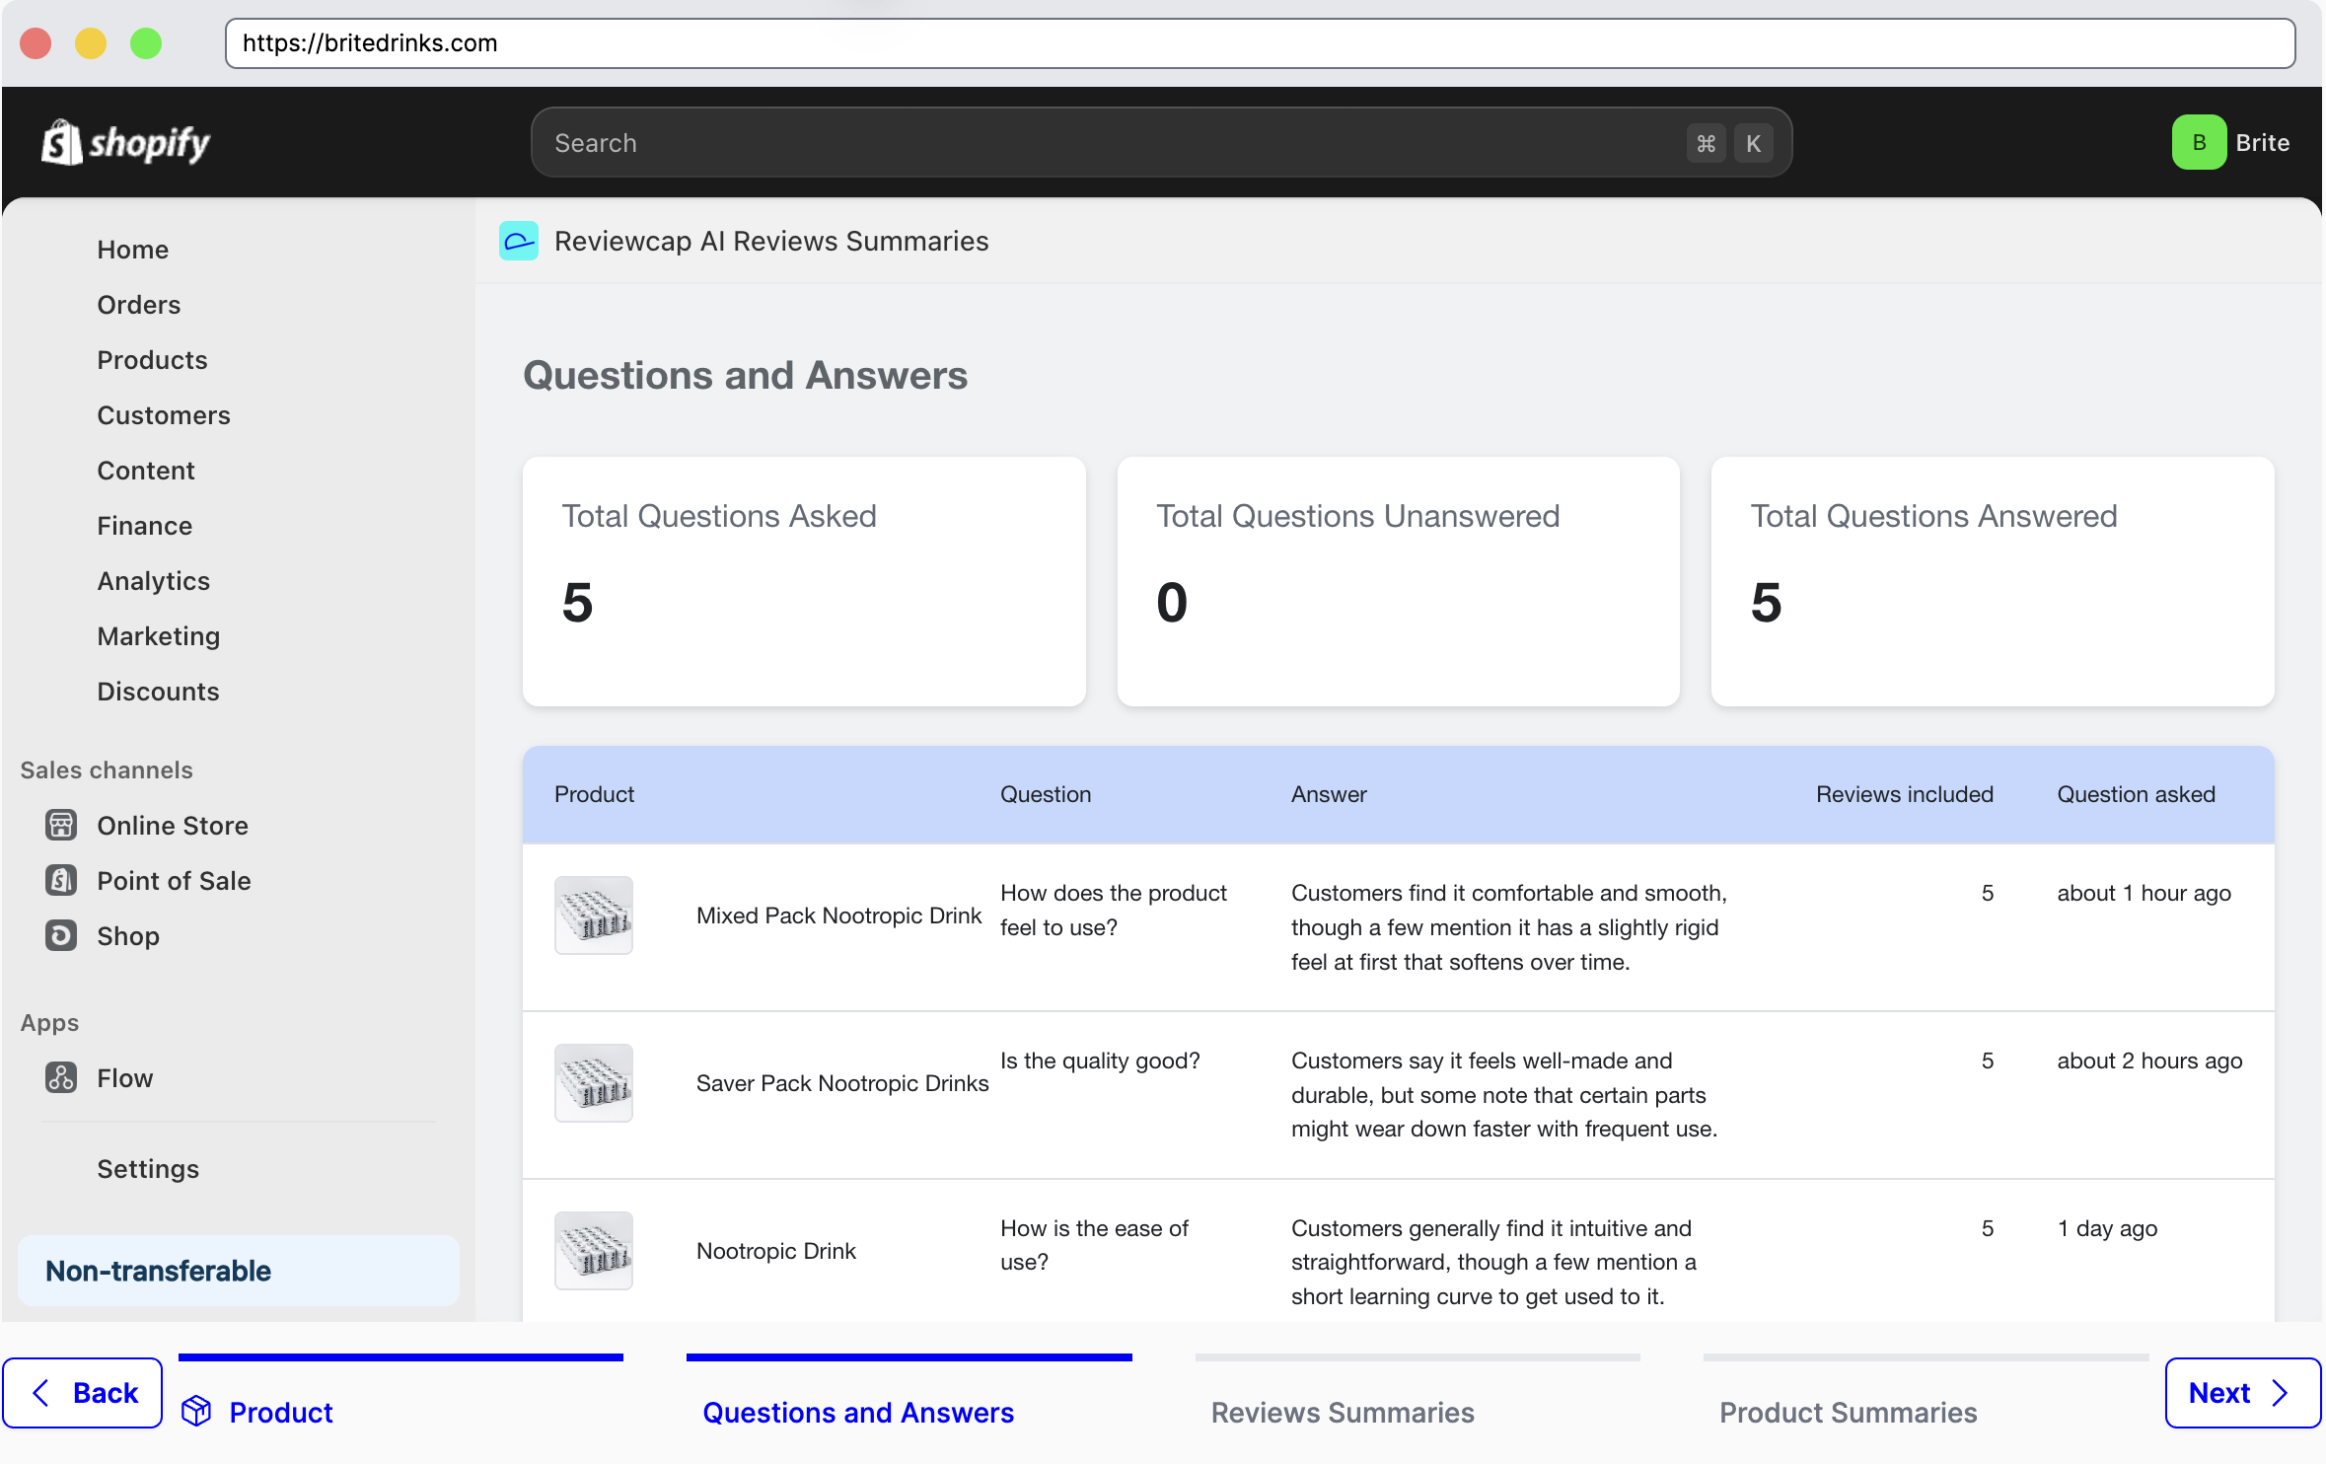Image resolution: width=2326 pixels, height=1464 pixels.
Task: Click the Product box icon near Back
Action: [197, 1411]
